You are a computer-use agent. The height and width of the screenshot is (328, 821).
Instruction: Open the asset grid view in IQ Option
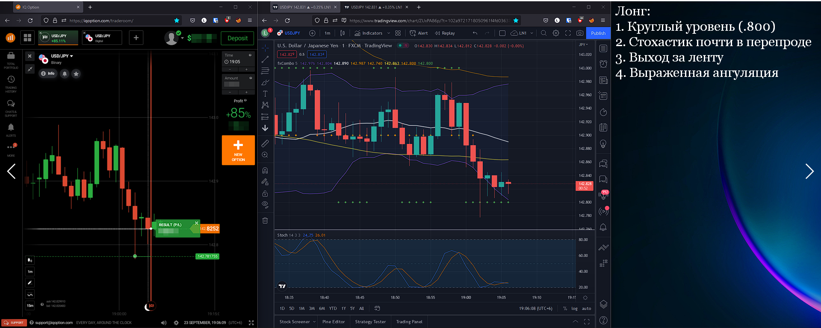click(x=27, y=38)
